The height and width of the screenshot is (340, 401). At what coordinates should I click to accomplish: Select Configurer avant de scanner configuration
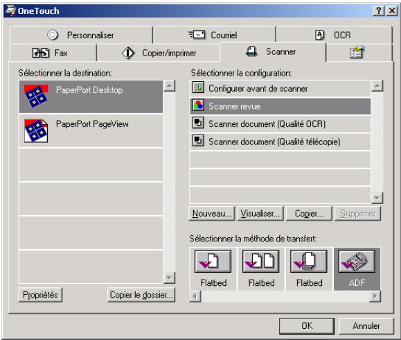point(280,88)
